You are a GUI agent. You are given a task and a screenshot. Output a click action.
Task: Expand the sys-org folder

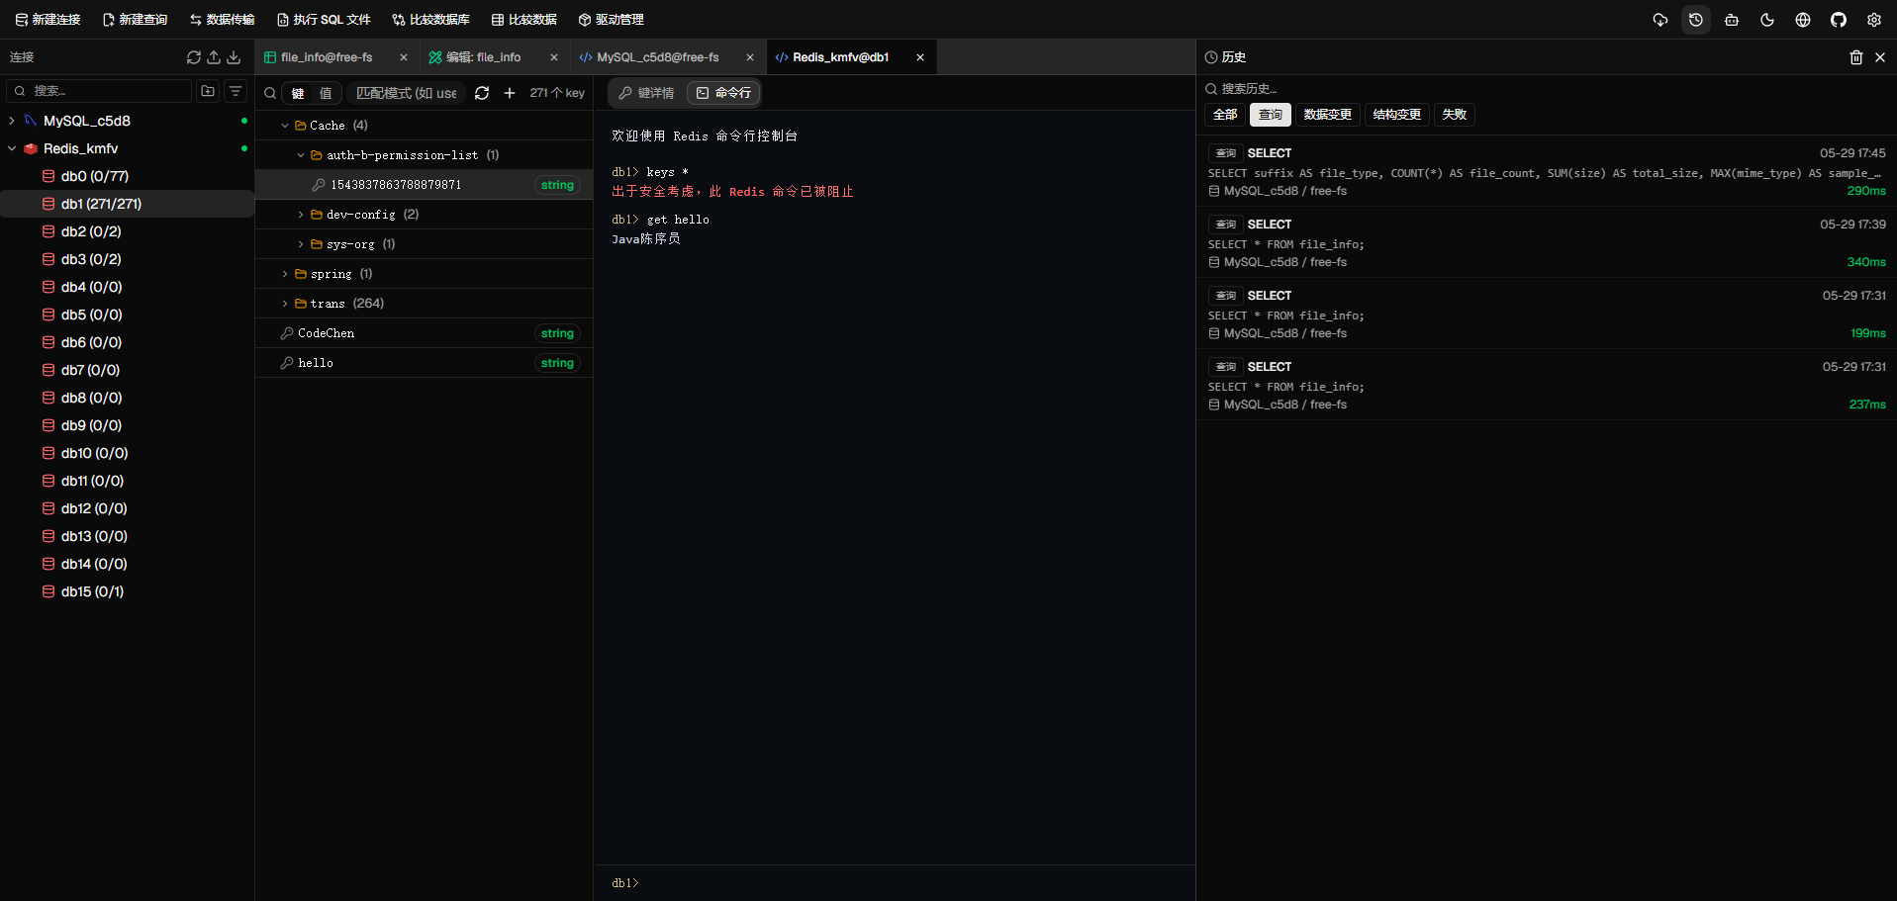pos(301,244)
